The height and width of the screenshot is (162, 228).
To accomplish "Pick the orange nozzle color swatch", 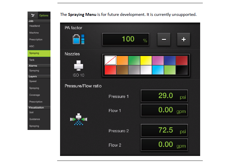I will (122, 61).
